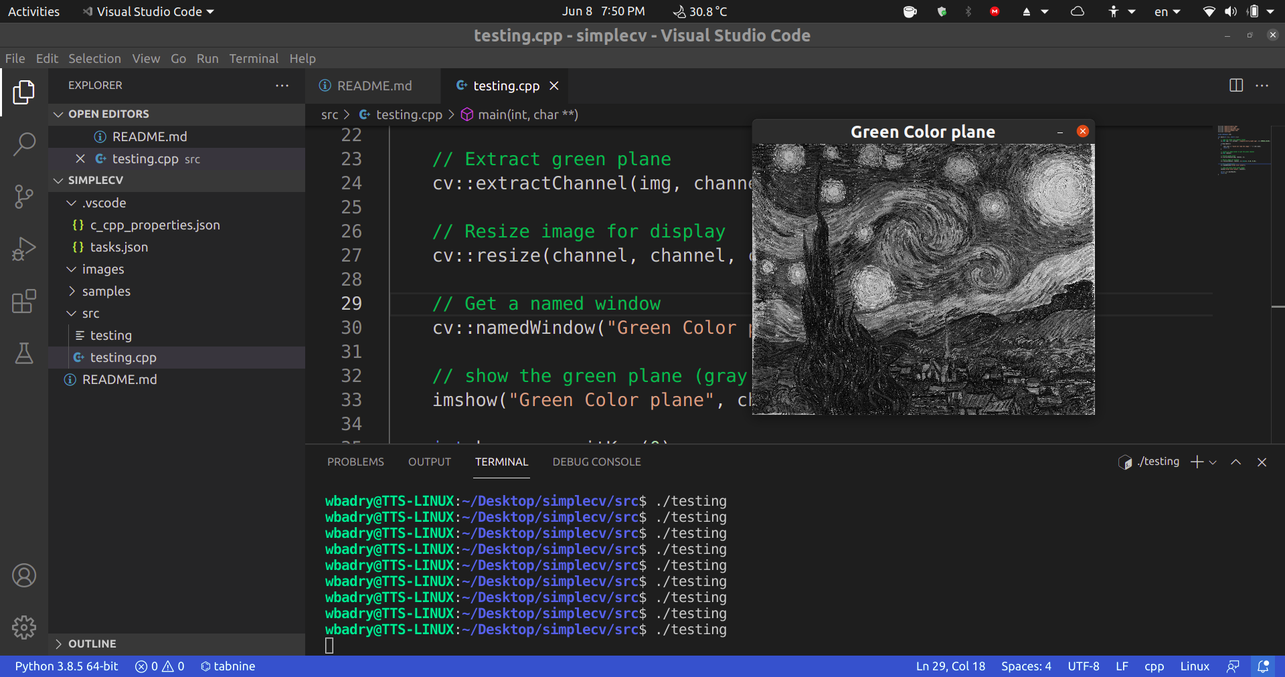1285x677 pixels.
Task: Open the Testing flask view
Action: coord(24,353)
